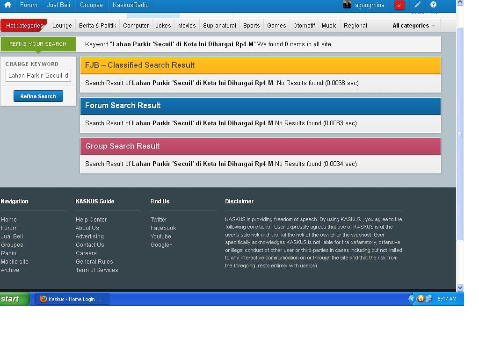Open footer Jual Beli link

click(12, 236)
